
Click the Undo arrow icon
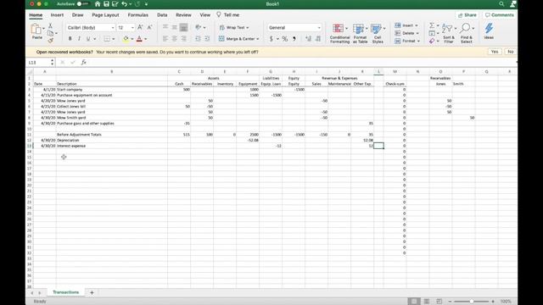124,4
